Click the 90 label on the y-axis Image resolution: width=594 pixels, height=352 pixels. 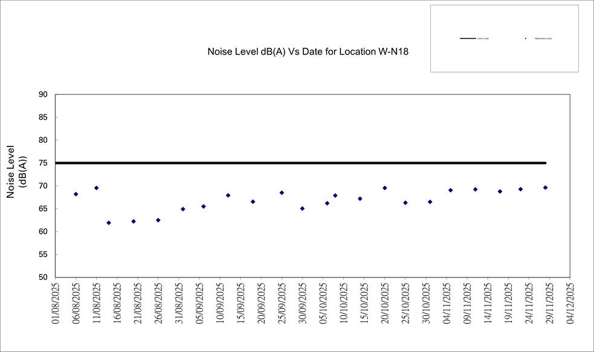coord(43,94)
